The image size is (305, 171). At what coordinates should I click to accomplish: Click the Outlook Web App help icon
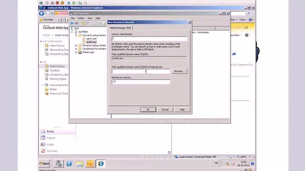click(247, 35)
